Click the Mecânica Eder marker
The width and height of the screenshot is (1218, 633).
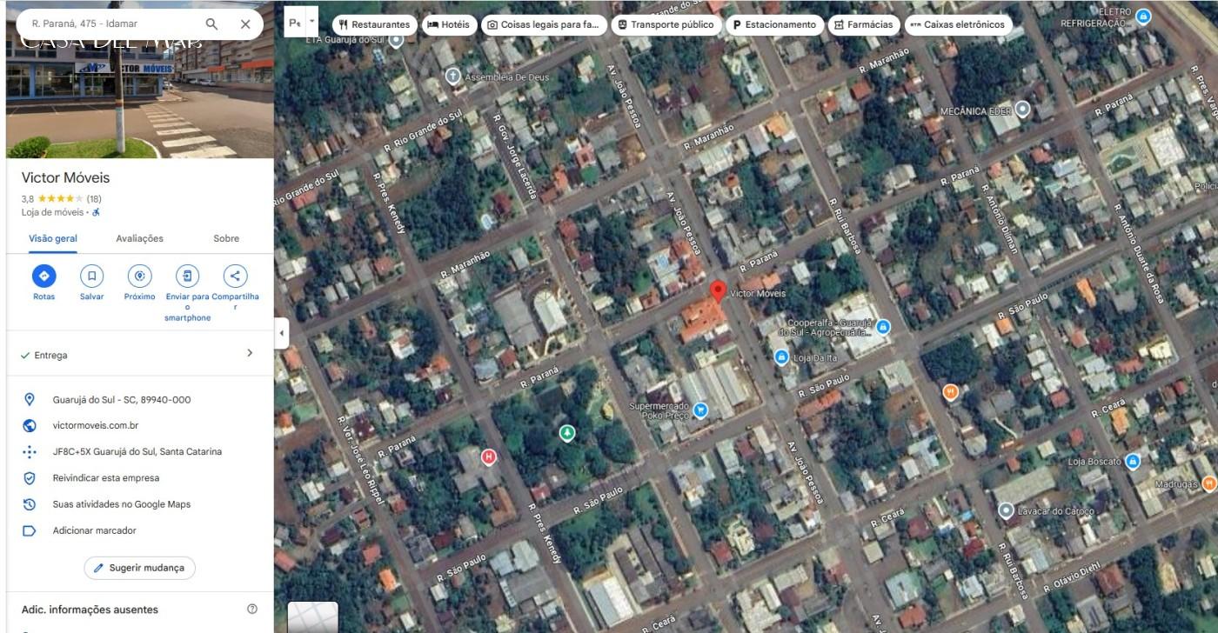coord(1023,110)
